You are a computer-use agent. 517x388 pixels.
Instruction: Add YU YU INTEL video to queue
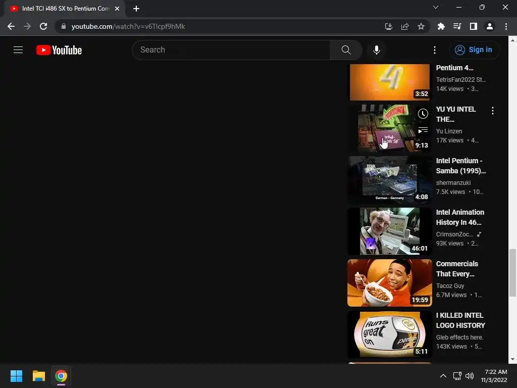423,130
